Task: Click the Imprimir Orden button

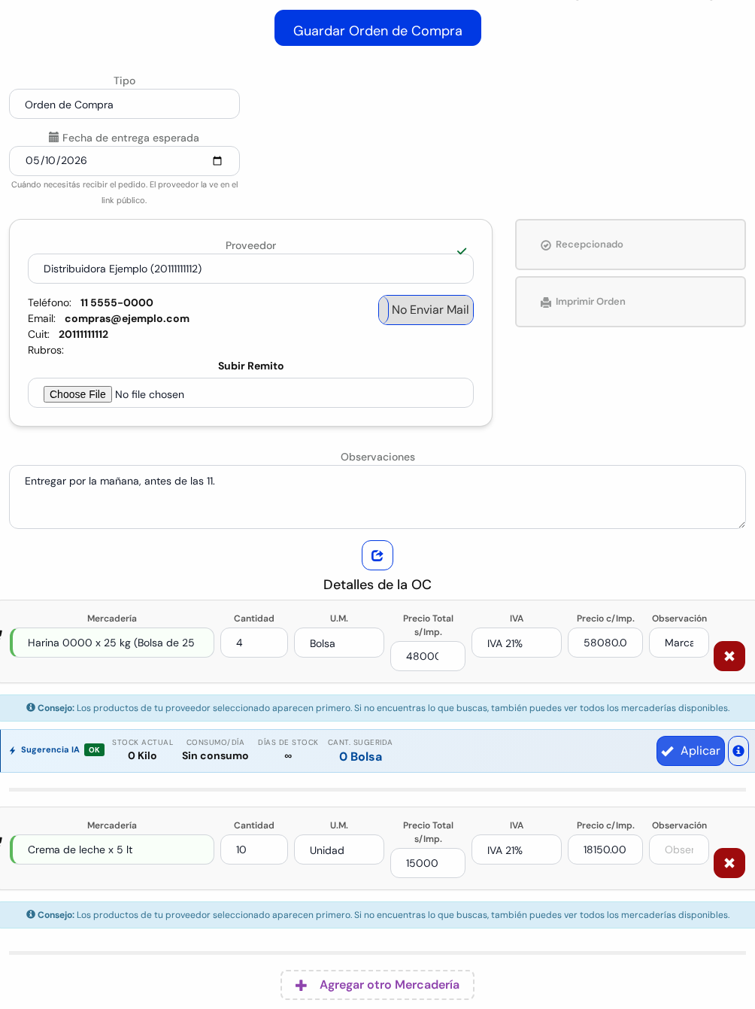Action: click(x=630, y=302)
